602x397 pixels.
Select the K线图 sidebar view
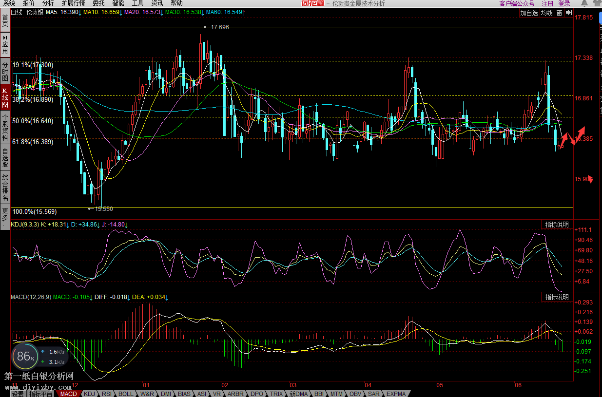tap(5, 97)
